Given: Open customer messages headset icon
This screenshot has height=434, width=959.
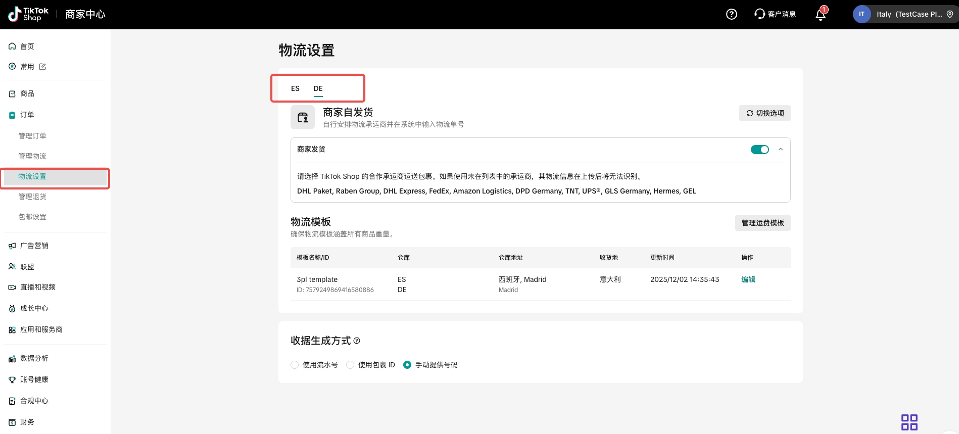Looking at the screenshot, I should click(759, 14).
